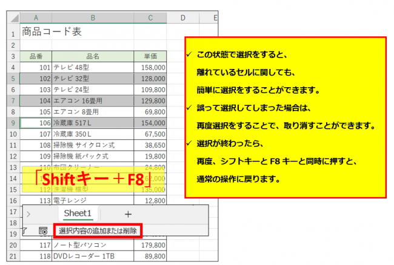
Task: Click the 単価 header cell
Action: 150,56
